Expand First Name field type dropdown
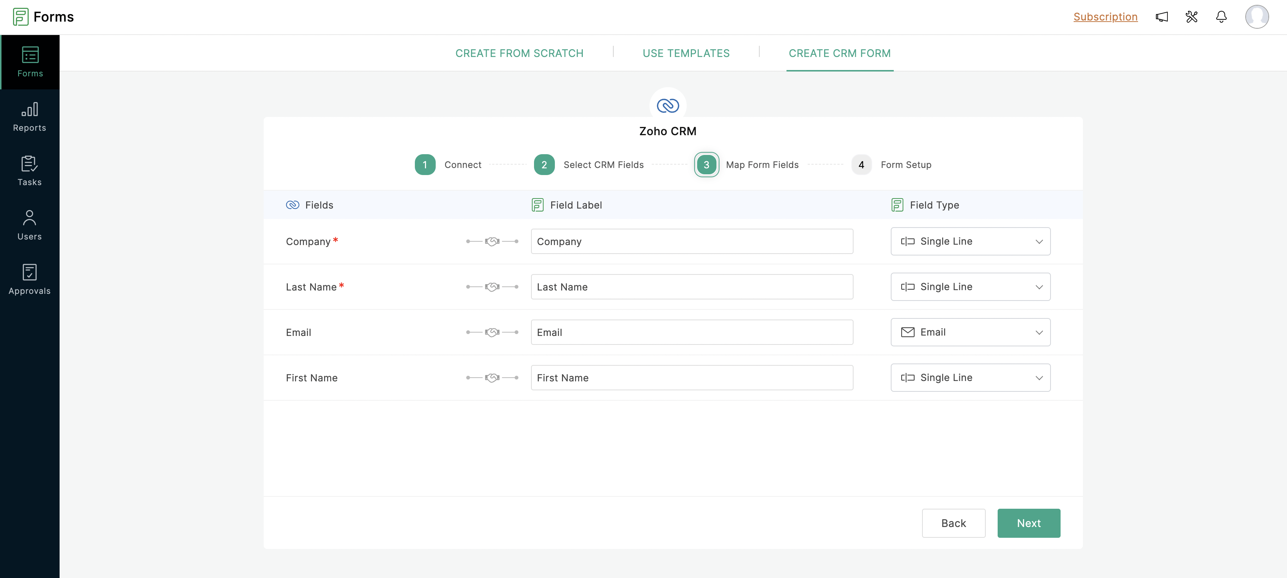This screenshot has height=578, width=1287. (x=970, y=378)
